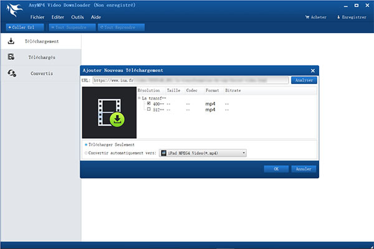The image size is (374, 249).
Task: Open the Outils menu
Action: click(77, 17)
